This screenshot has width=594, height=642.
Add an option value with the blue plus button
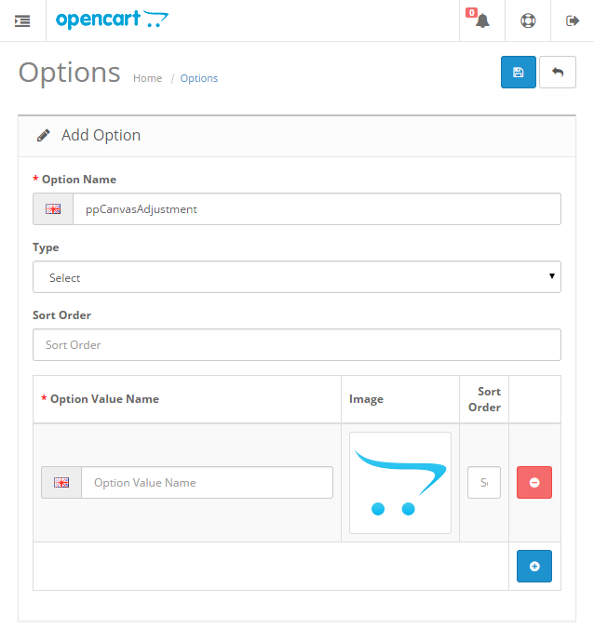pos(534,566)
